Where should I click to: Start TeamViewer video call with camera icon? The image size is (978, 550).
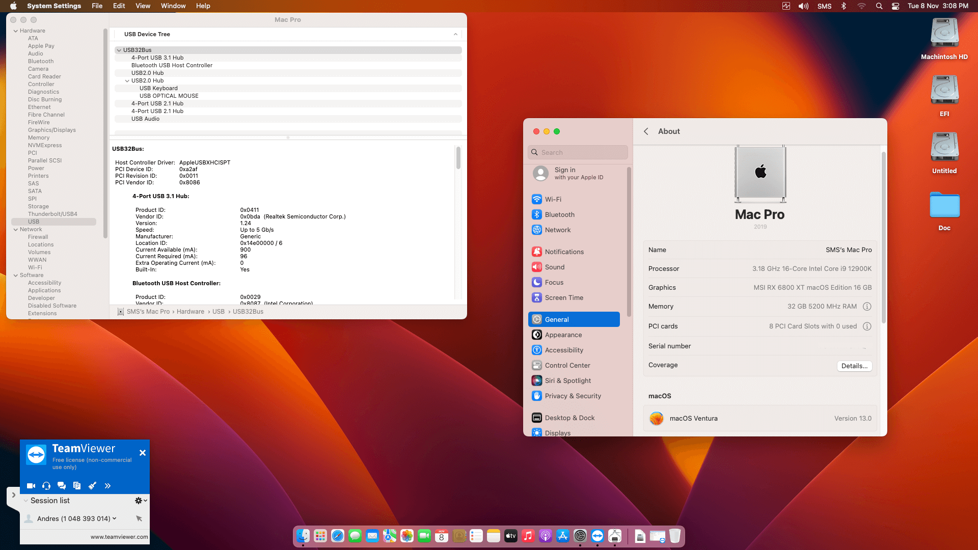31,486
